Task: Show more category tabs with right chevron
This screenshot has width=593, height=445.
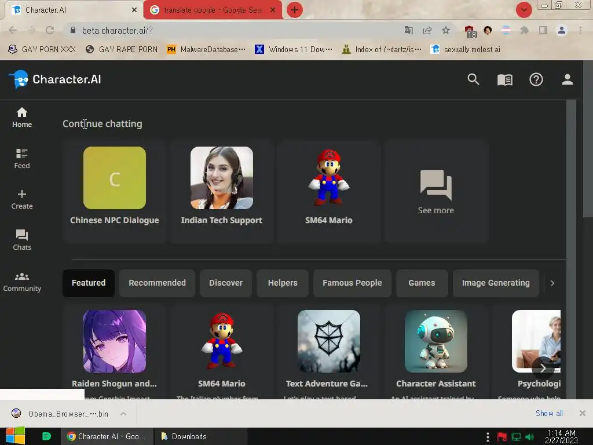Action: click(x=552, y=283)
